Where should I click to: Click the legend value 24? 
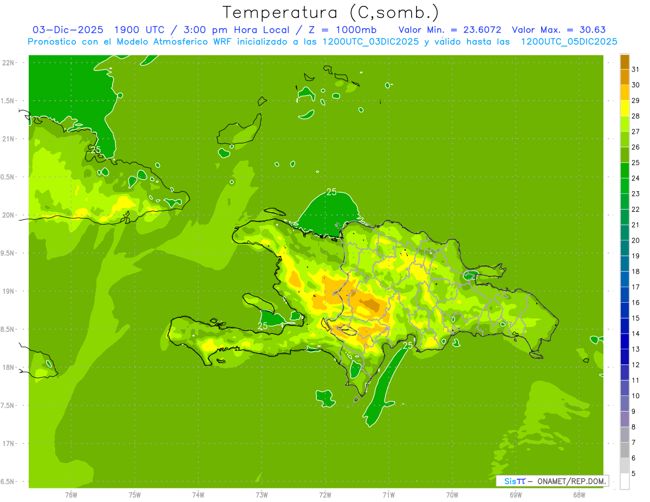636,178
